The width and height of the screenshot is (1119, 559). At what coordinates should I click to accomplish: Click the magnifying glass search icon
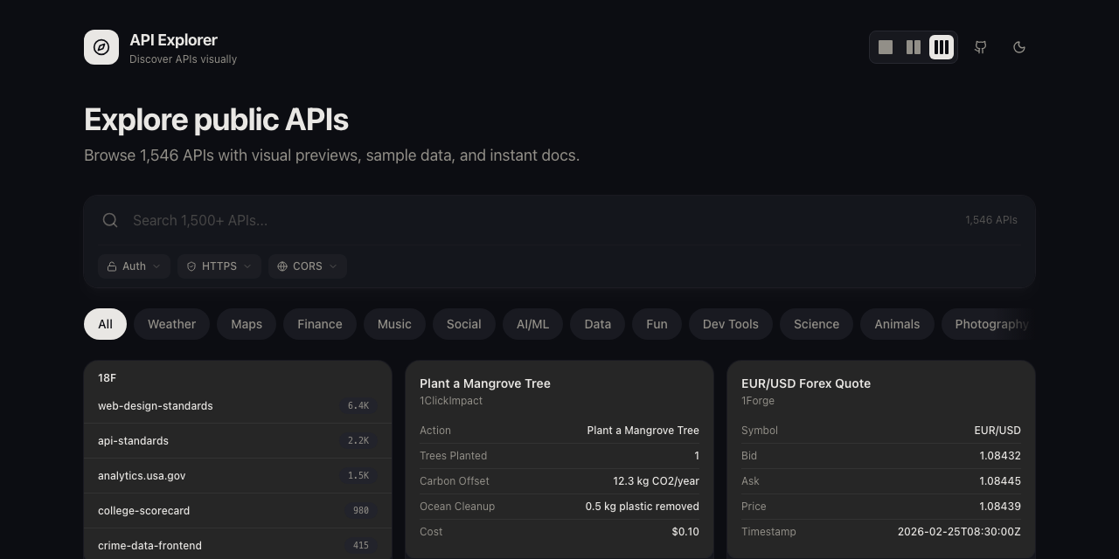110,220
